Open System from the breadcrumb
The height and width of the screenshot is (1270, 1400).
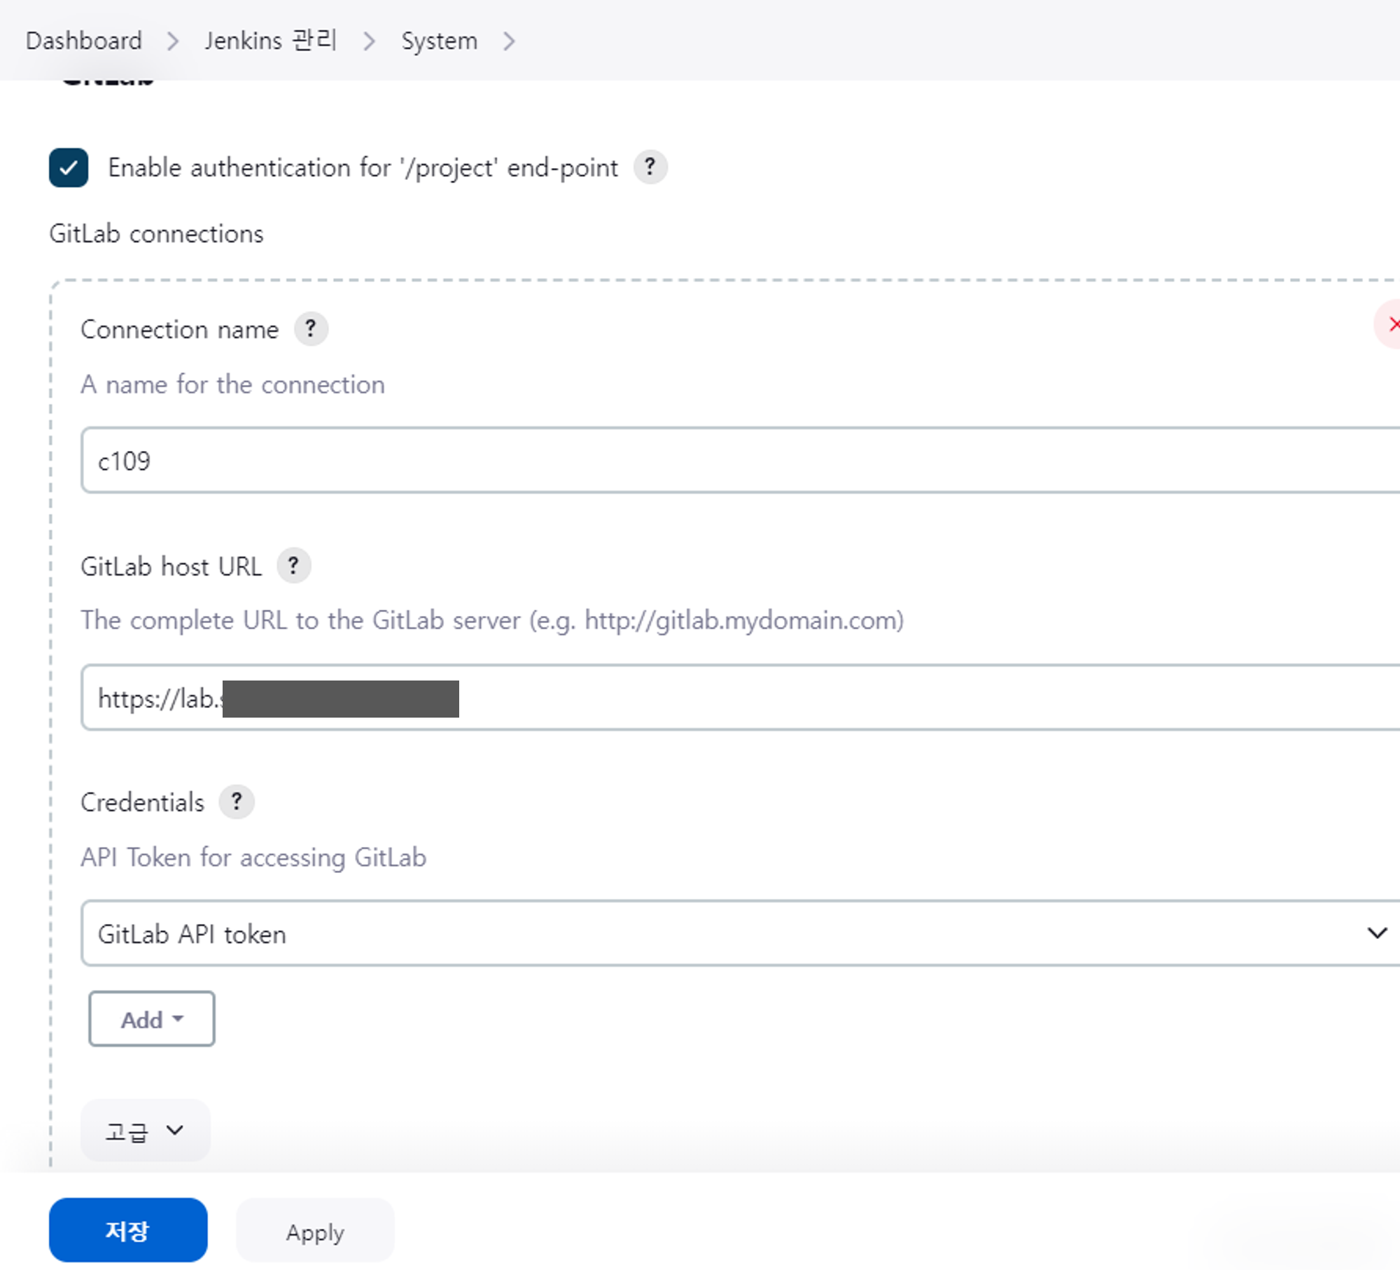[438, 40]
